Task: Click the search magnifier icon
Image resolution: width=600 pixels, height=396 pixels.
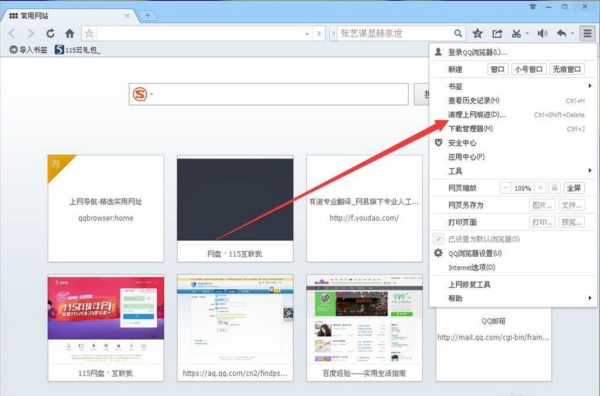Action: pyautogui.click(x=458, y=33)
